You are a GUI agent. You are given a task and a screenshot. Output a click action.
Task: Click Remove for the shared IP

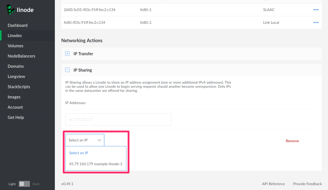pyautogui.click(x=292, y=141)
